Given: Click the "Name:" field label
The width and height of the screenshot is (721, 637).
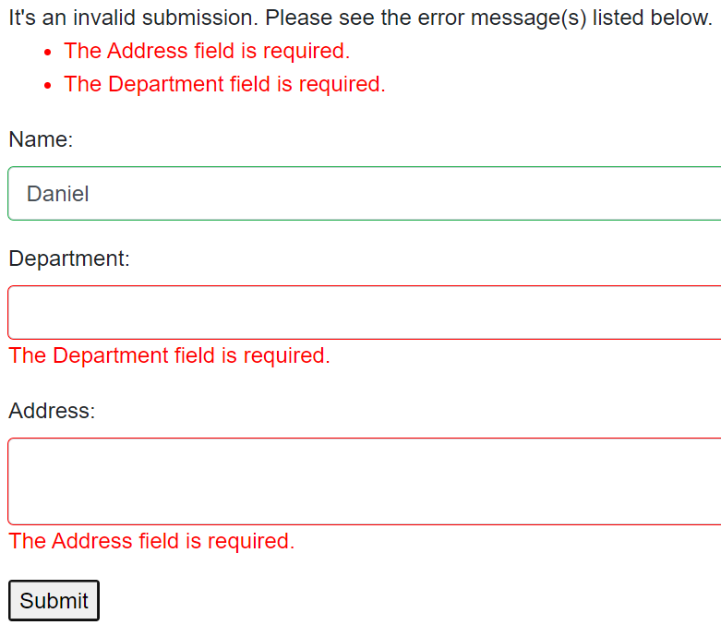Looking at the screenshot, I should pos(41,139).
